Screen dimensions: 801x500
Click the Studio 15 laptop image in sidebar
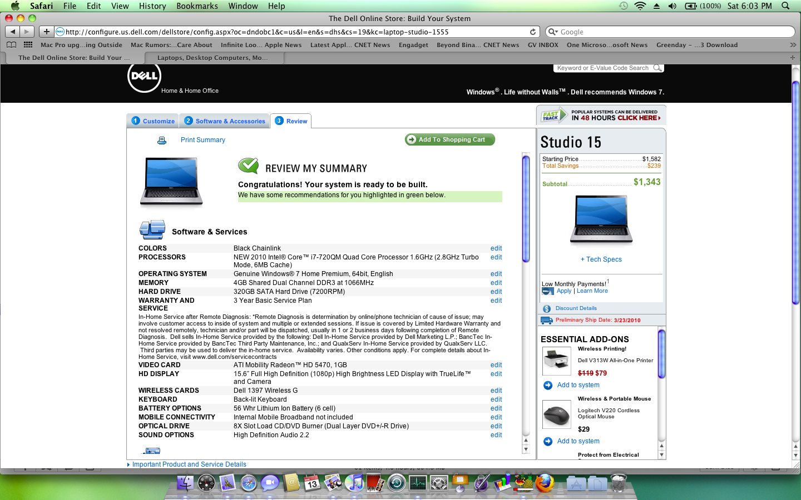tap(601, 219)
